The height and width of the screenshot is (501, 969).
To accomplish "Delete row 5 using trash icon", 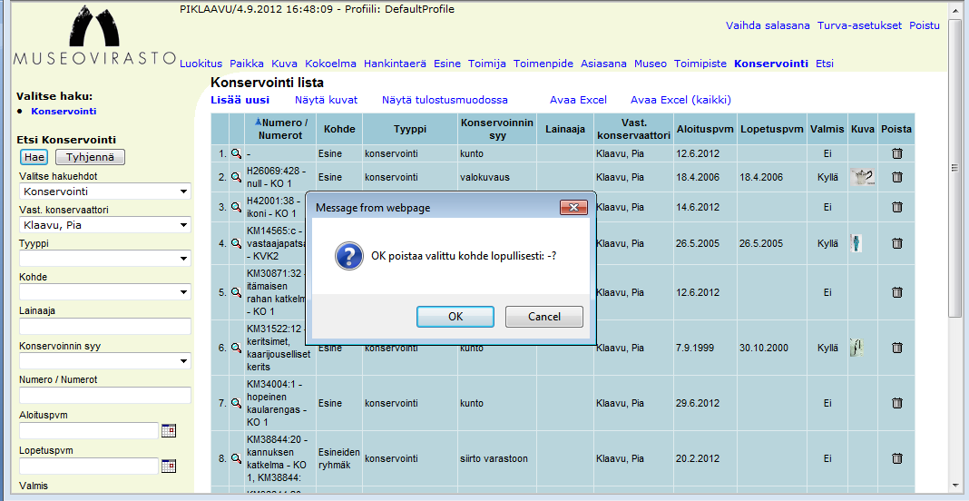I will (897, 292).
